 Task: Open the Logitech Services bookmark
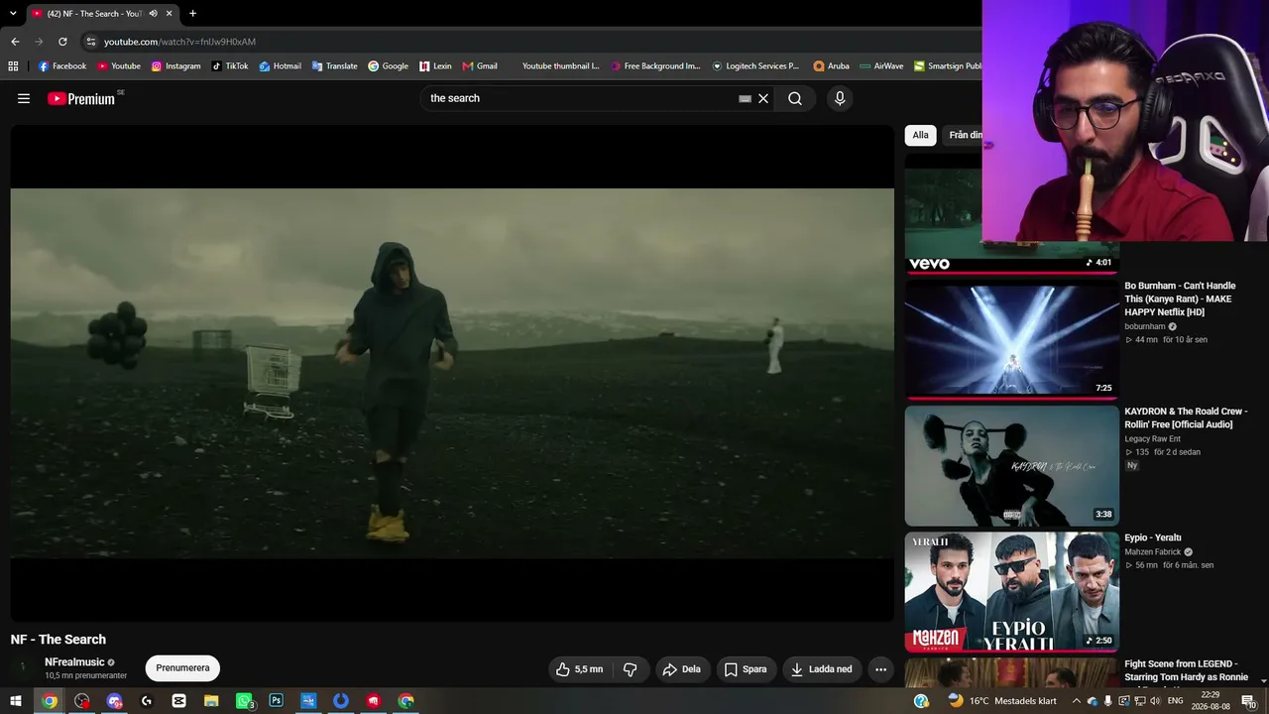pyautogui.click(x=755, y=66)
